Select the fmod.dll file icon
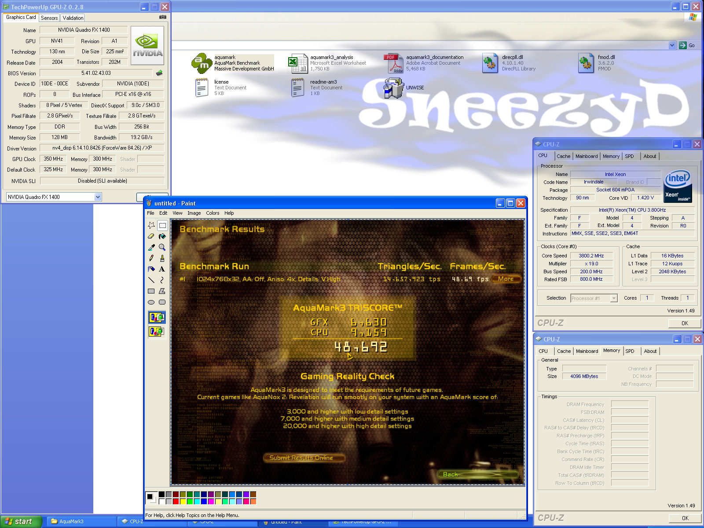 586,63
